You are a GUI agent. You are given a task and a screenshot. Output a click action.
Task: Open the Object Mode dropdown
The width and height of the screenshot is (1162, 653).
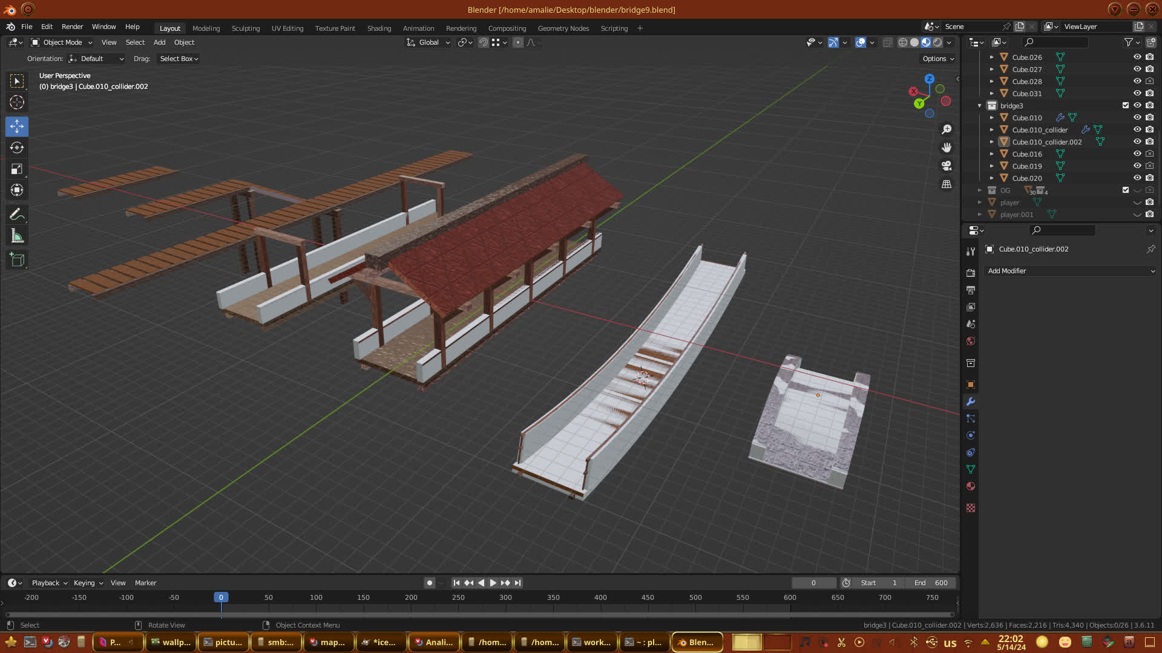tap(62, 42)
